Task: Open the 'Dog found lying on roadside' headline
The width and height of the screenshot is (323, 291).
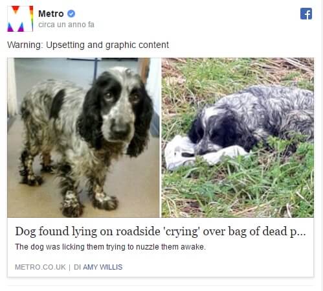Action: [x=161, y=231]
